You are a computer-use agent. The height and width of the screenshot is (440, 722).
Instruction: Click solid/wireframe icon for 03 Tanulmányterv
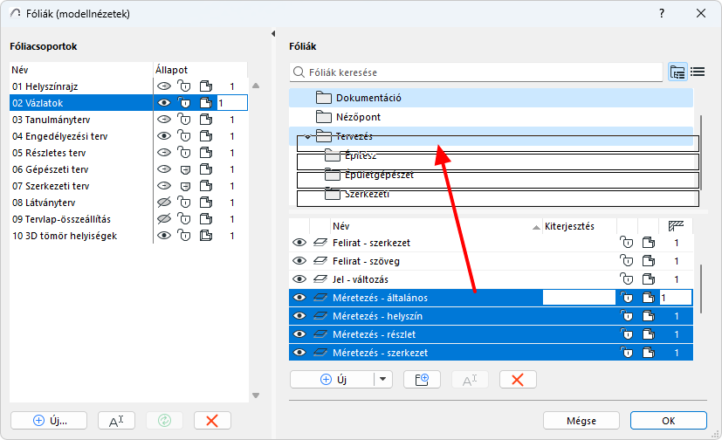[206, 120]
